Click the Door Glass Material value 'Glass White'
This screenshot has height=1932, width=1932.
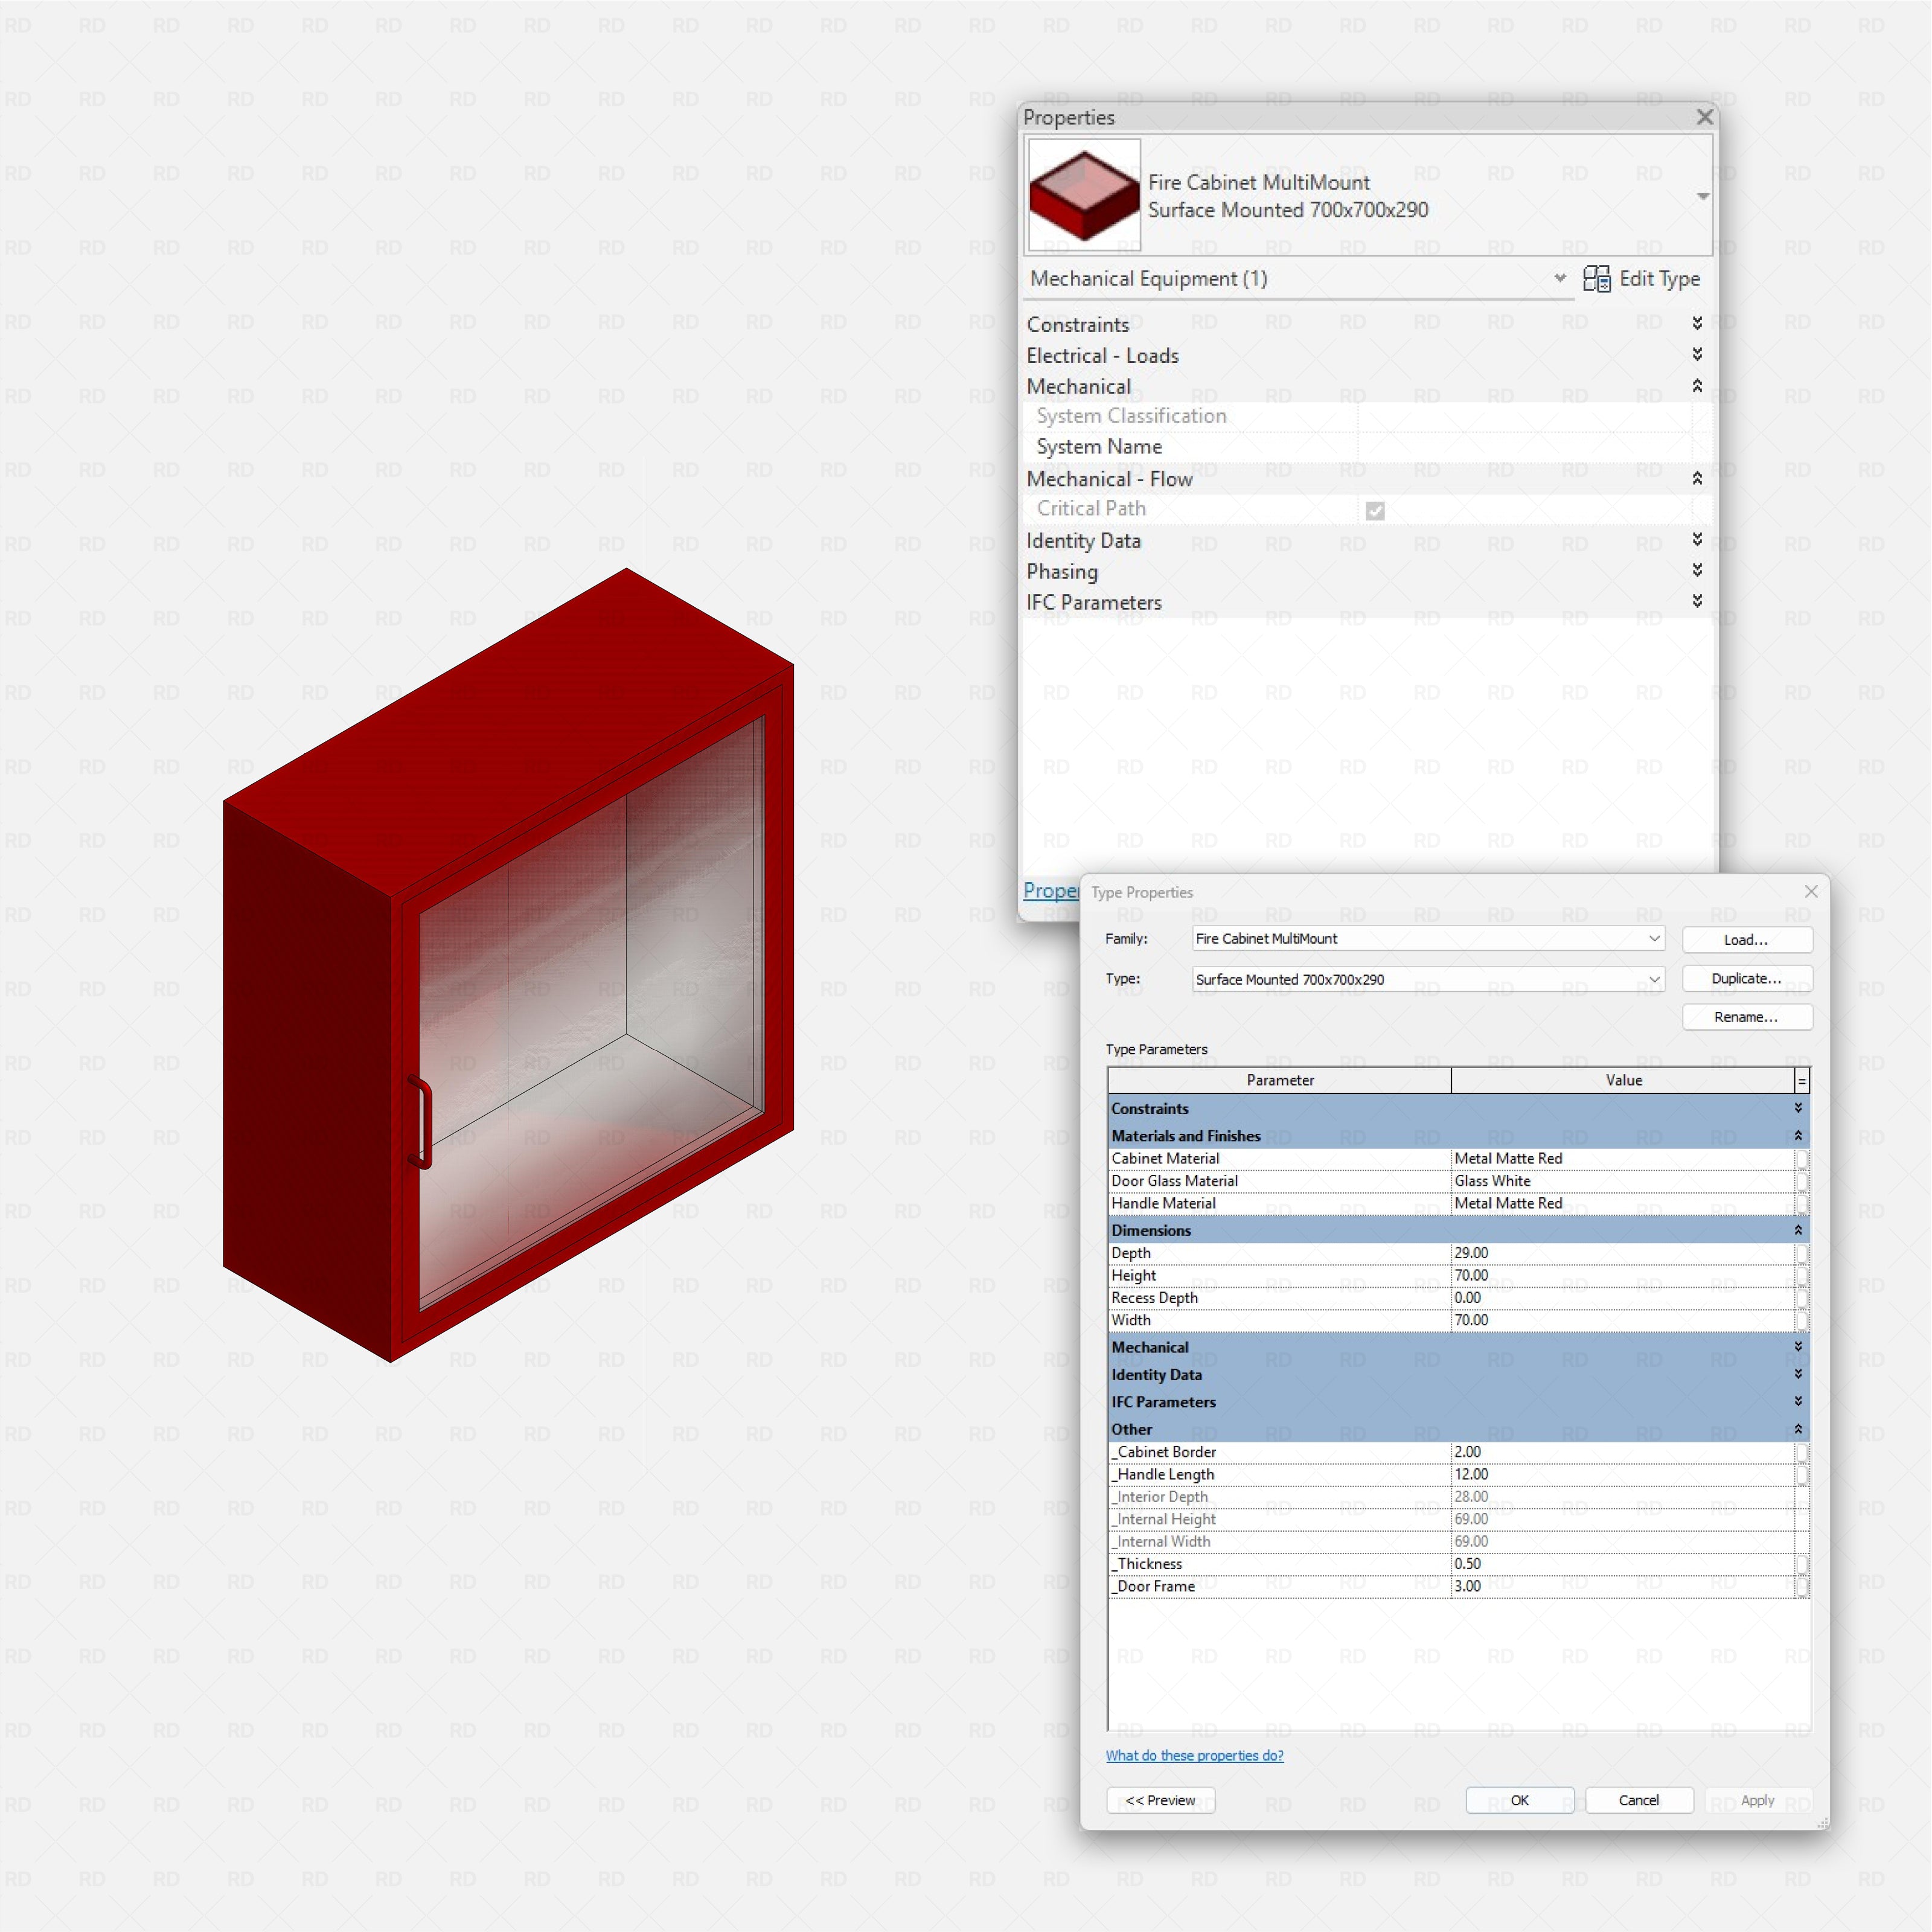[x=1623, y=1181]
